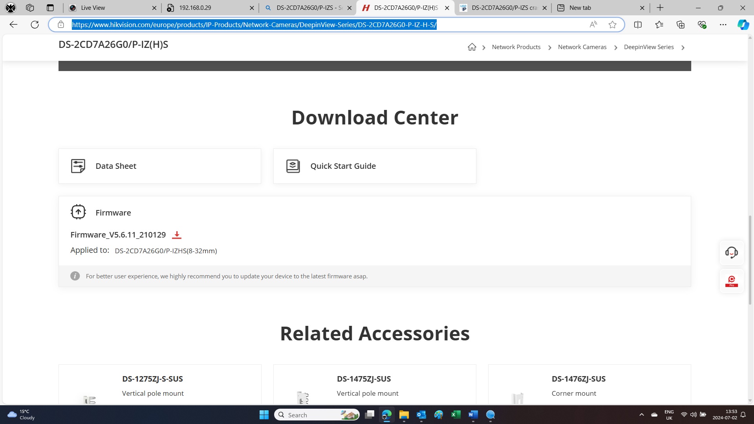Open Edge Settings and more menu

[723, 25]
